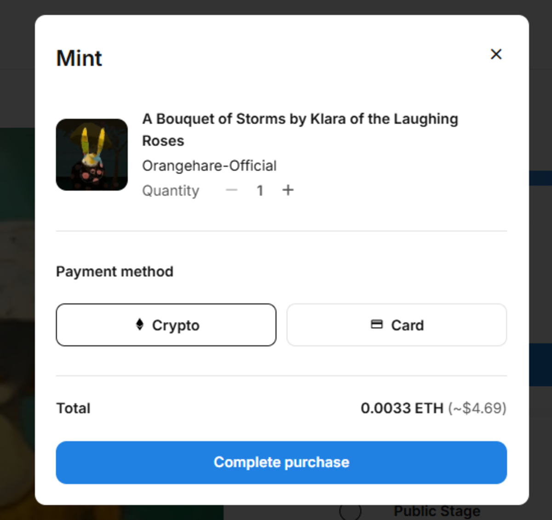Click the Quantity label text
The image size is (552, 520).
click(x=171, y=190)
